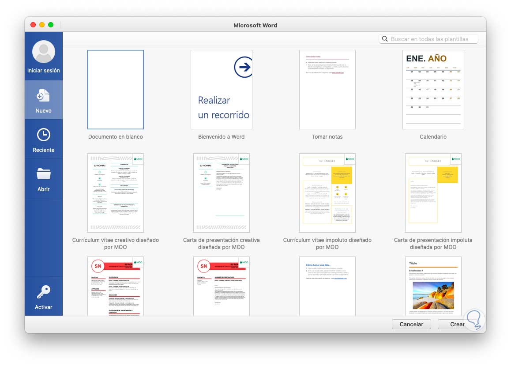Select the Título template with landscape photo

tap(433, 286)
